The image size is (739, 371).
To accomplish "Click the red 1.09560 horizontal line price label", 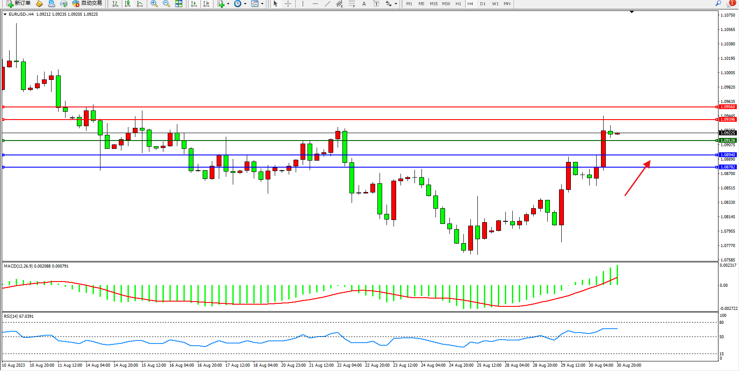I will pyautogui.click(x=728, y=107).
